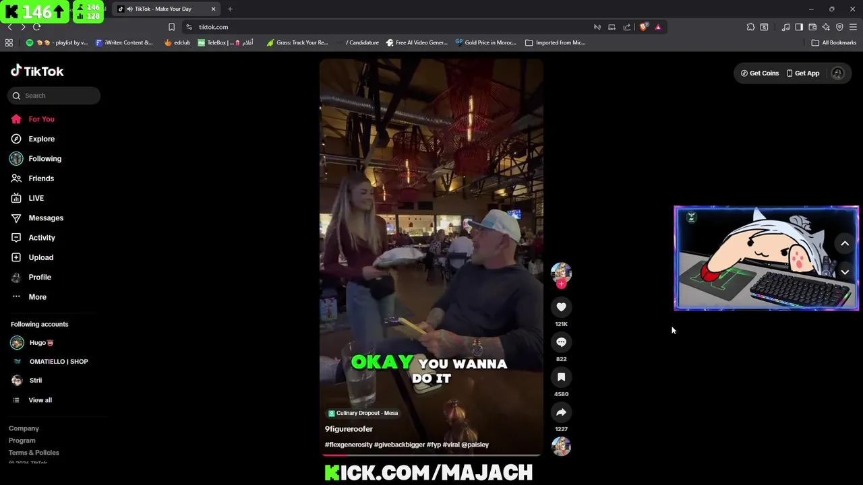
Task: Open a new tab with plus
Action: 230,9
